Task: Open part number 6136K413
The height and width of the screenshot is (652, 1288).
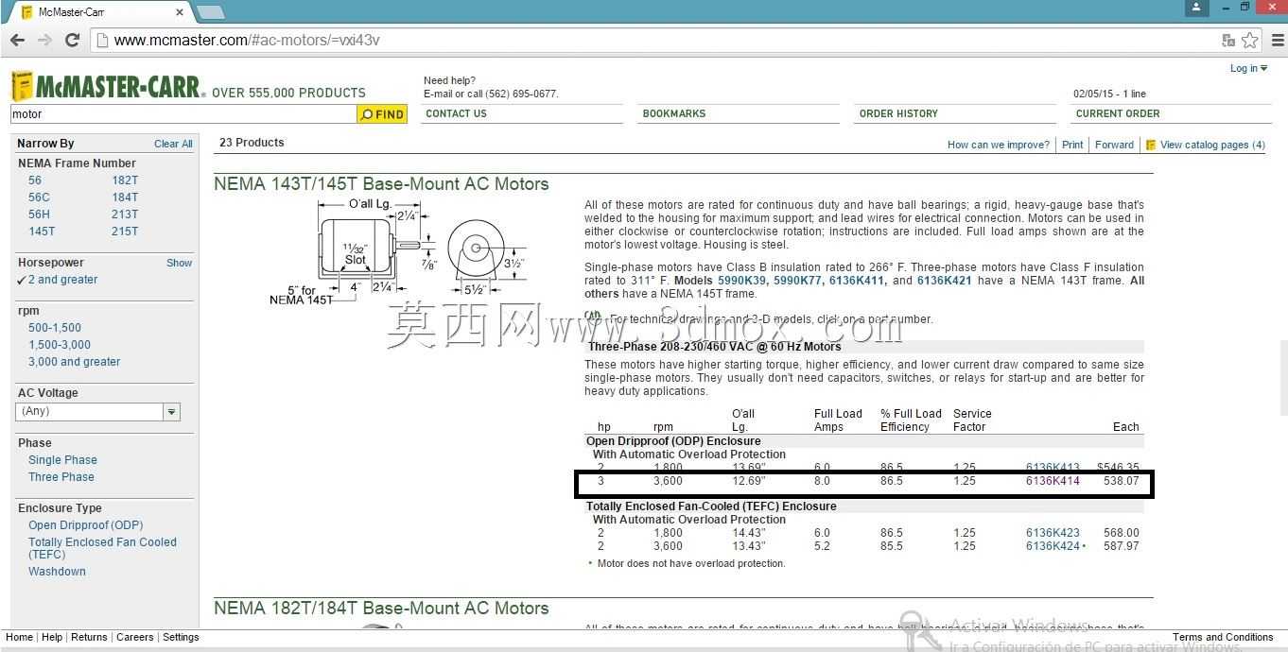Action: (1053, 468)
